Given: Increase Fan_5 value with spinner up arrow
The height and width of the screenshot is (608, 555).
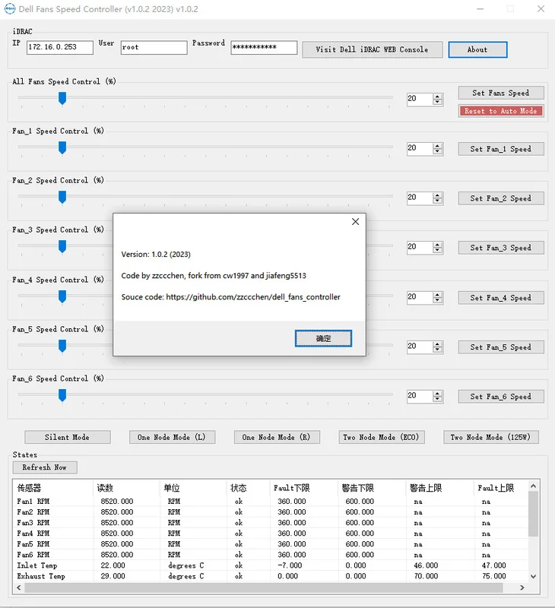Looking at the screenshot, I should click(437, 344).
